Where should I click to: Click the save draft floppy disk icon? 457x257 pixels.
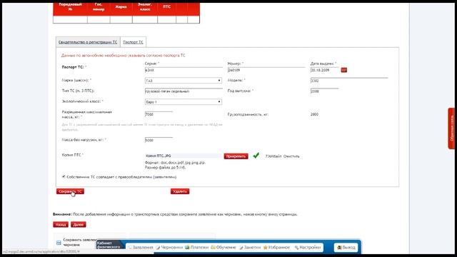pos(59,243)
